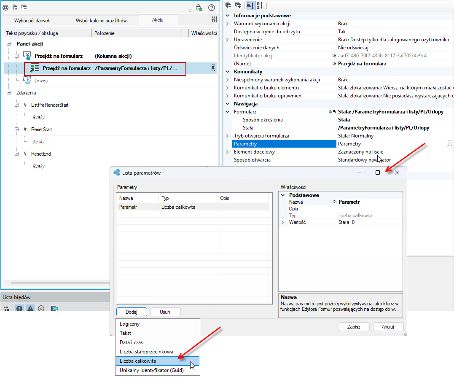Expand all categories in the properties toolbar

tap(238, 5)
